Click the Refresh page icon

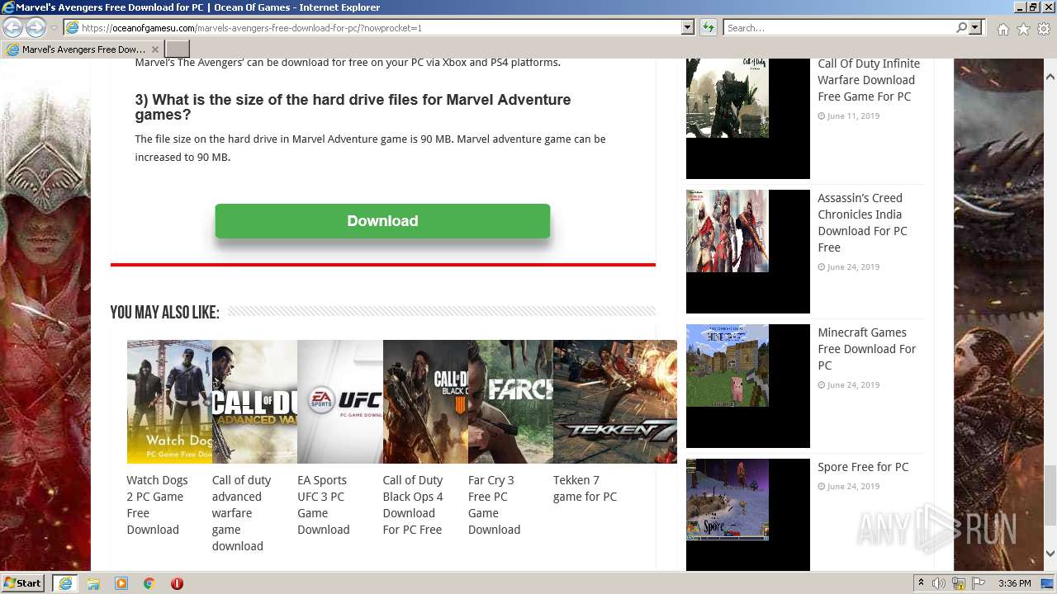pos(708,27)
